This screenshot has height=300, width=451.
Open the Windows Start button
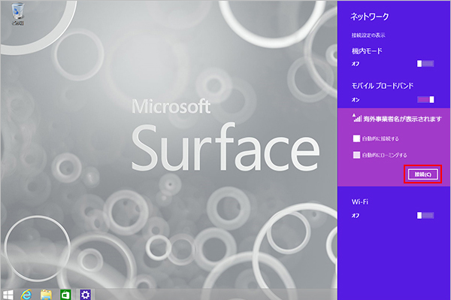pos(8,295)
